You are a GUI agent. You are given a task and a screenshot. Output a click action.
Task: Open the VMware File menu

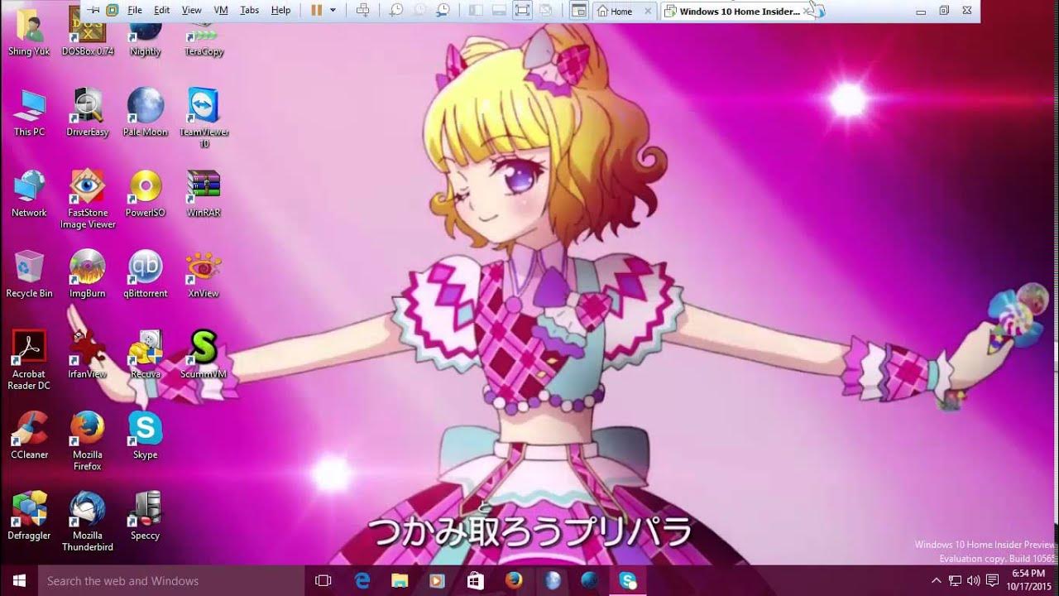[x=135, y=10]
